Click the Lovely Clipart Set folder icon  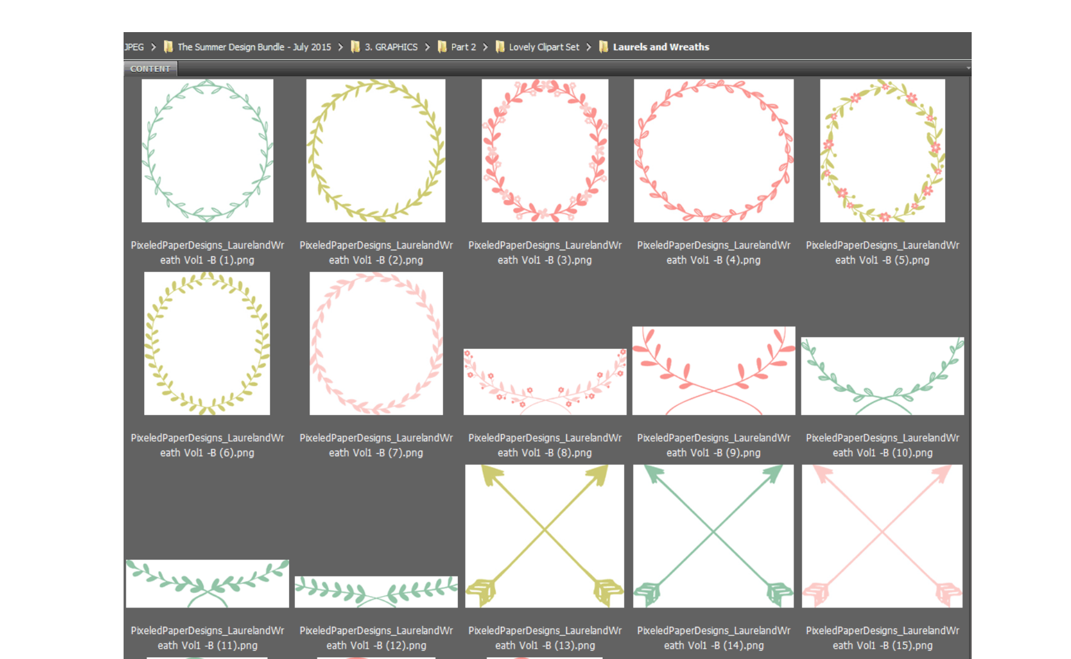(500, 47)
